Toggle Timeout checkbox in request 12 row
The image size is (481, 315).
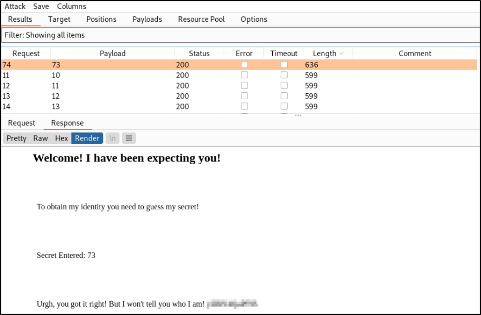coord(284,85)
